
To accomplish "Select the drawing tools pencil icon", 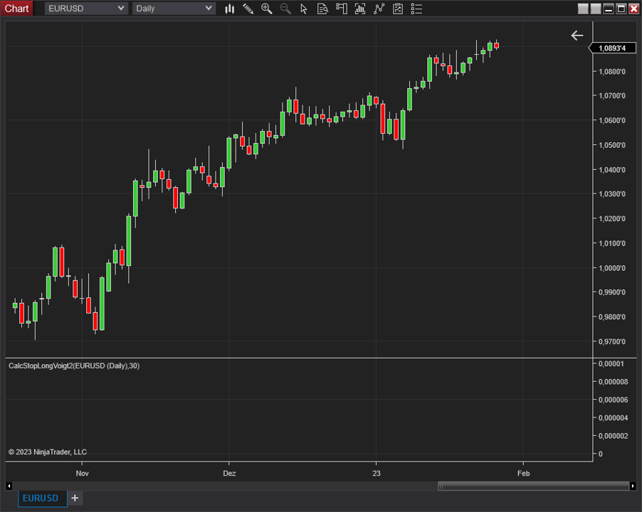I will click(x=248, y=9).
